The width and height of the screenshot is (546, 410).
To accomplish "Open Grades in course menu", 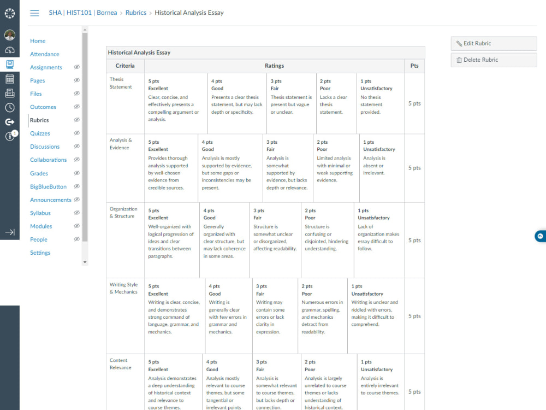I will click(39, 173).
